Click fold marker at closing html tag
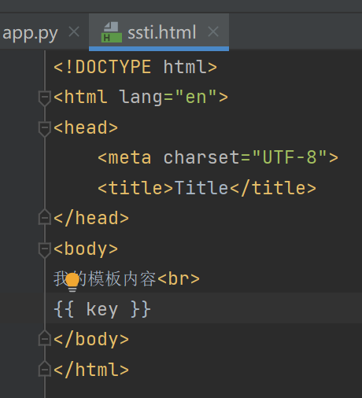The height and width of the screenshot is (398, 362). point(45,369)
